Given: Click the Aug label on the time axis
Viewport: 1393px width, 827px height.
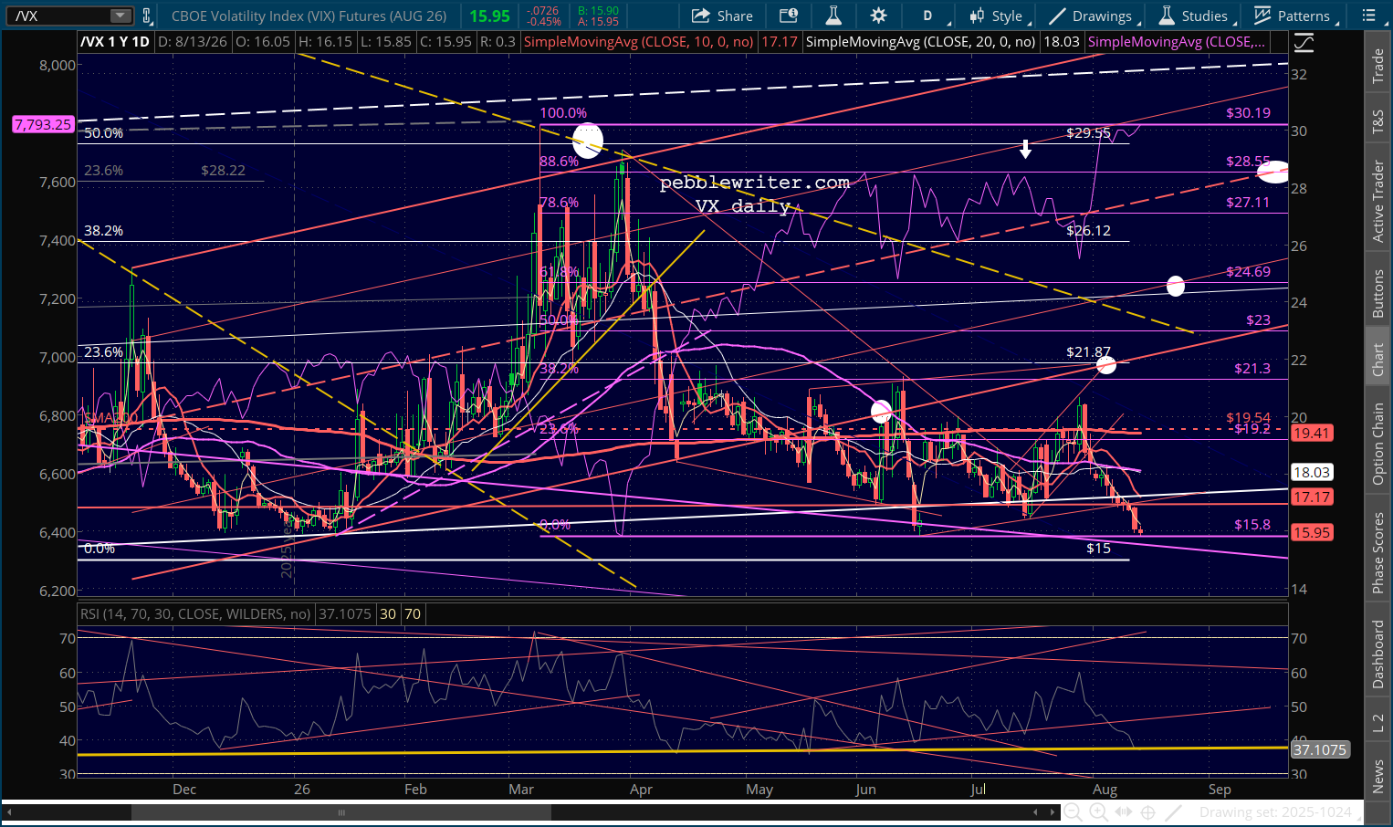Looking at the screenshot, I should point(1105,789).
